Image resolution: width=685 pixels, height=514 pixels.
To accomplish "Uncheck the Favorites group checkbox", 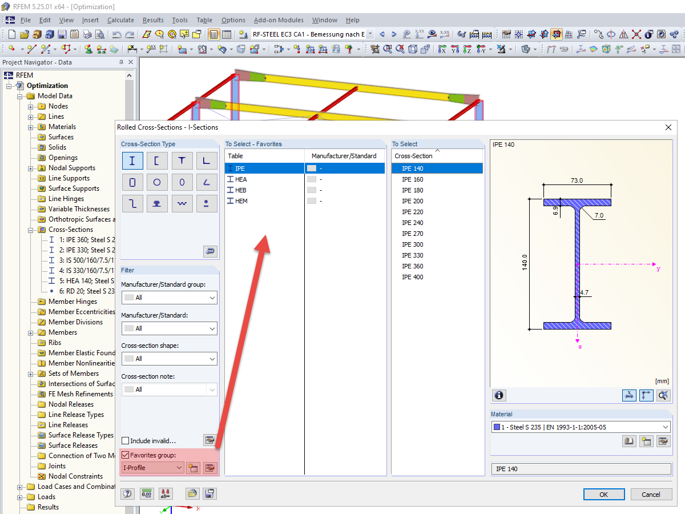I will pyautogui.click(x=126, y=455).
